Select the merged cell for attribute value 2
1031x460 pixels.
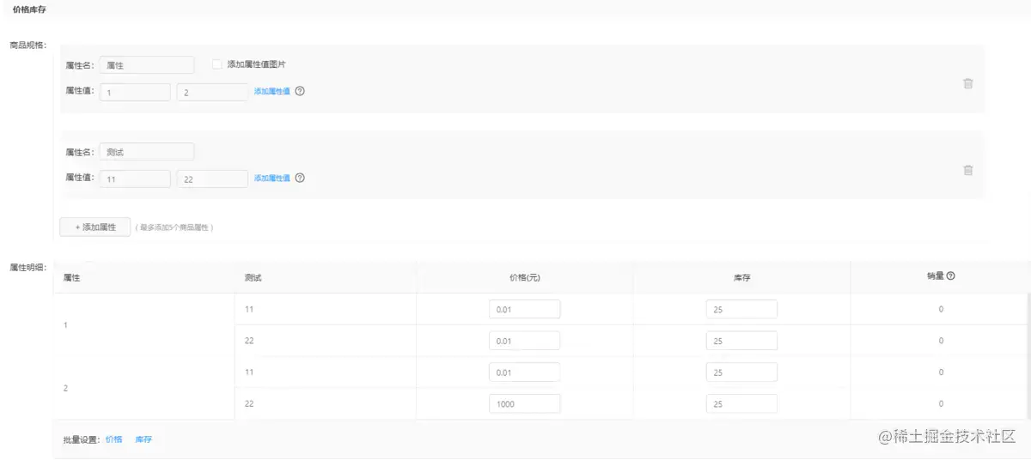[x=143, y=388]
